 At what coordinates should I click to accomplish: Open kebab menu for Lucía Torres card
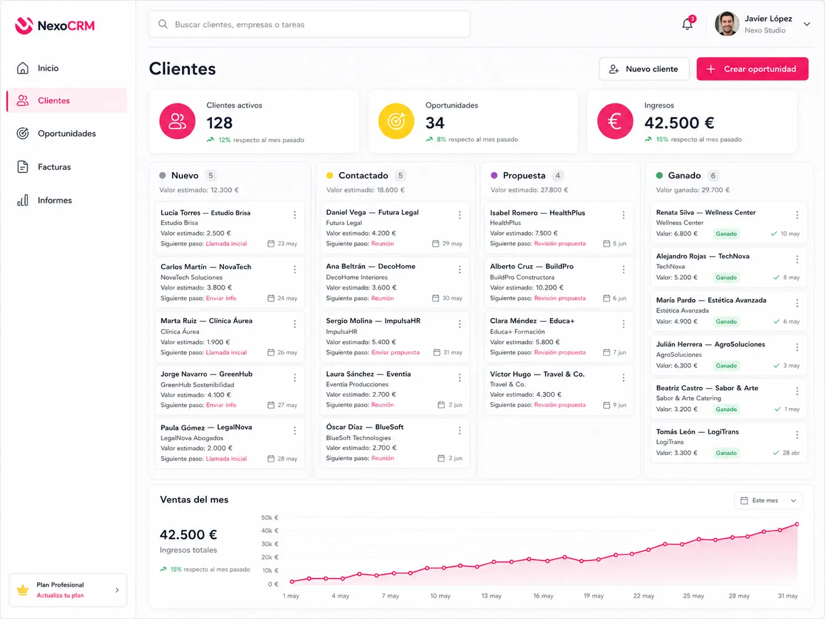295,215
